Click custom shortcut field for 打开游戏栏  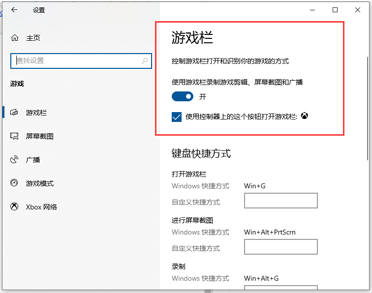[280, 201]
